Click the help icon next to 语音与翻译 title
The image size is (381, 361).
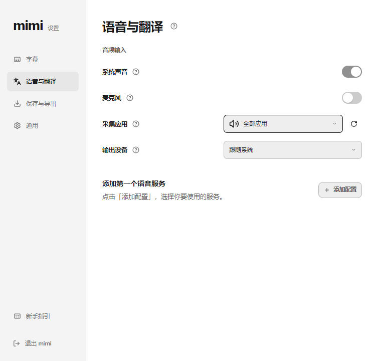click(x=174, y=26)
